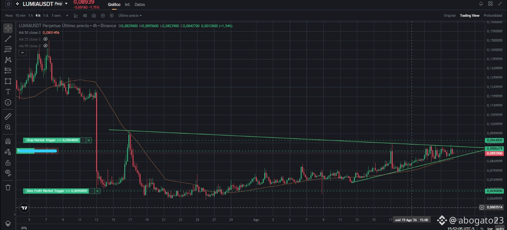
Task: Select the trend line drawing tool
Action: (8, 39)
